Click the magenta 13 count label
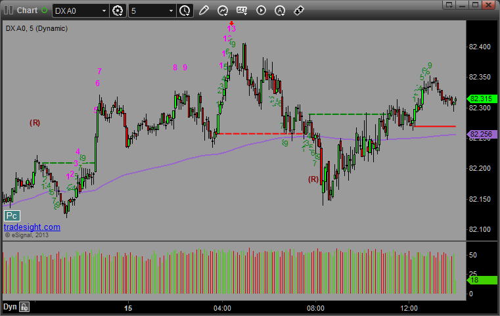500x316 pixels. click(x=231, y=29)
